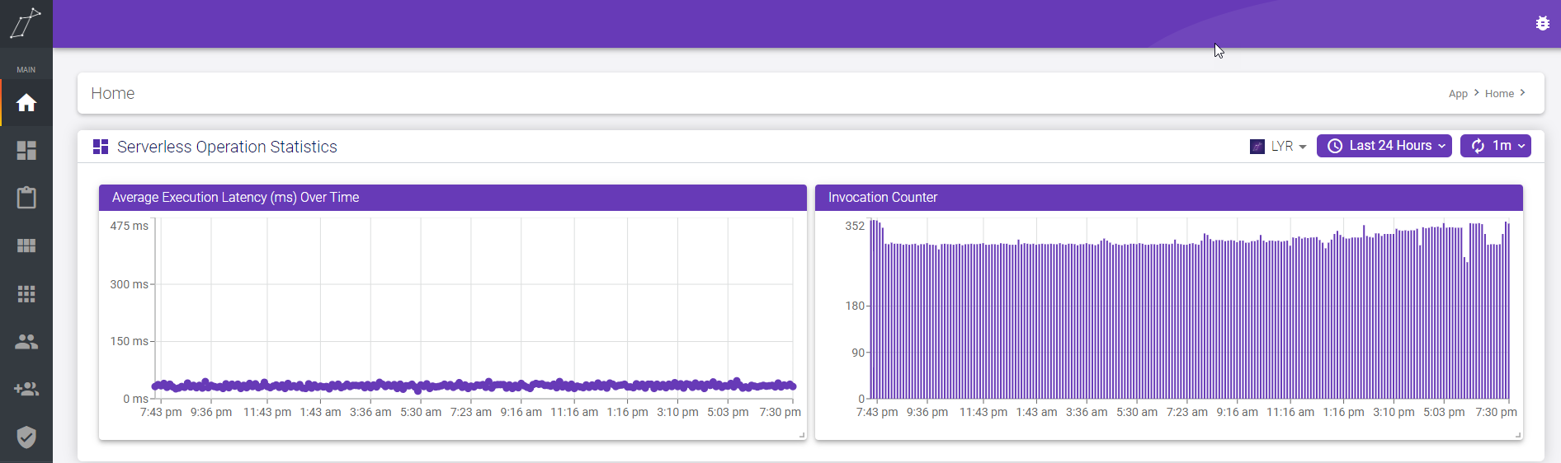
Task: Click the 352 label on Invocation Counter
Action: click(855, 226)
